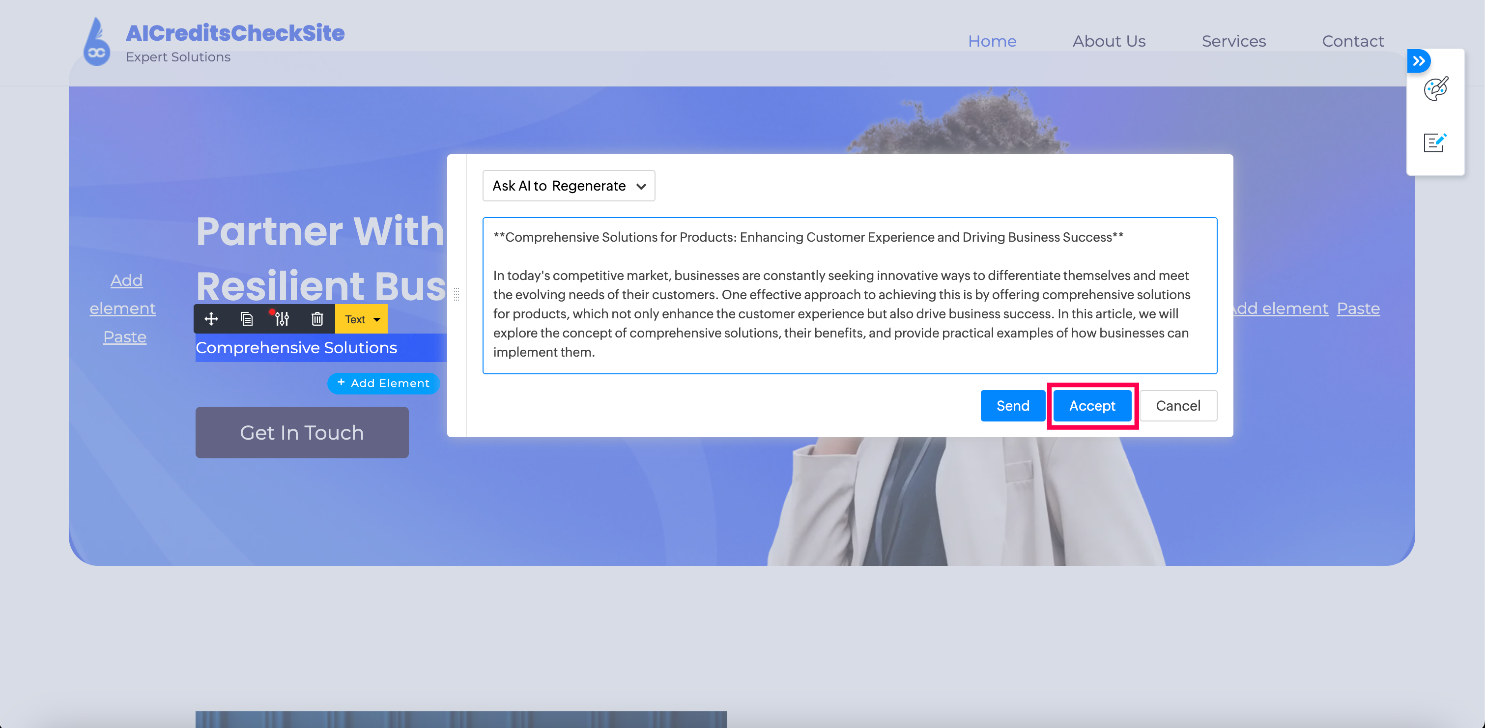Navigate to the Contact page
The image size is (1485, 728).
[1352, 41]
